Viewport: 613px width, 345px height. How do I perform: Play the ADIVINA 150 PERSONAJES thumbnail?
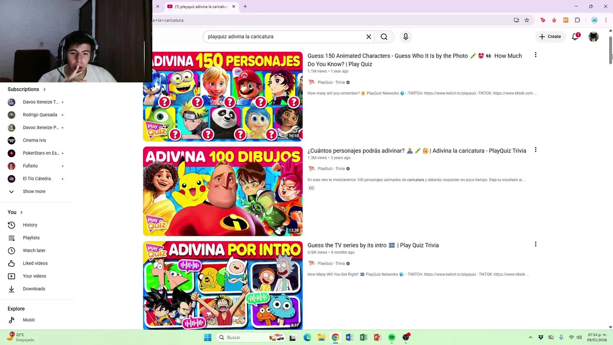[223, 96]
